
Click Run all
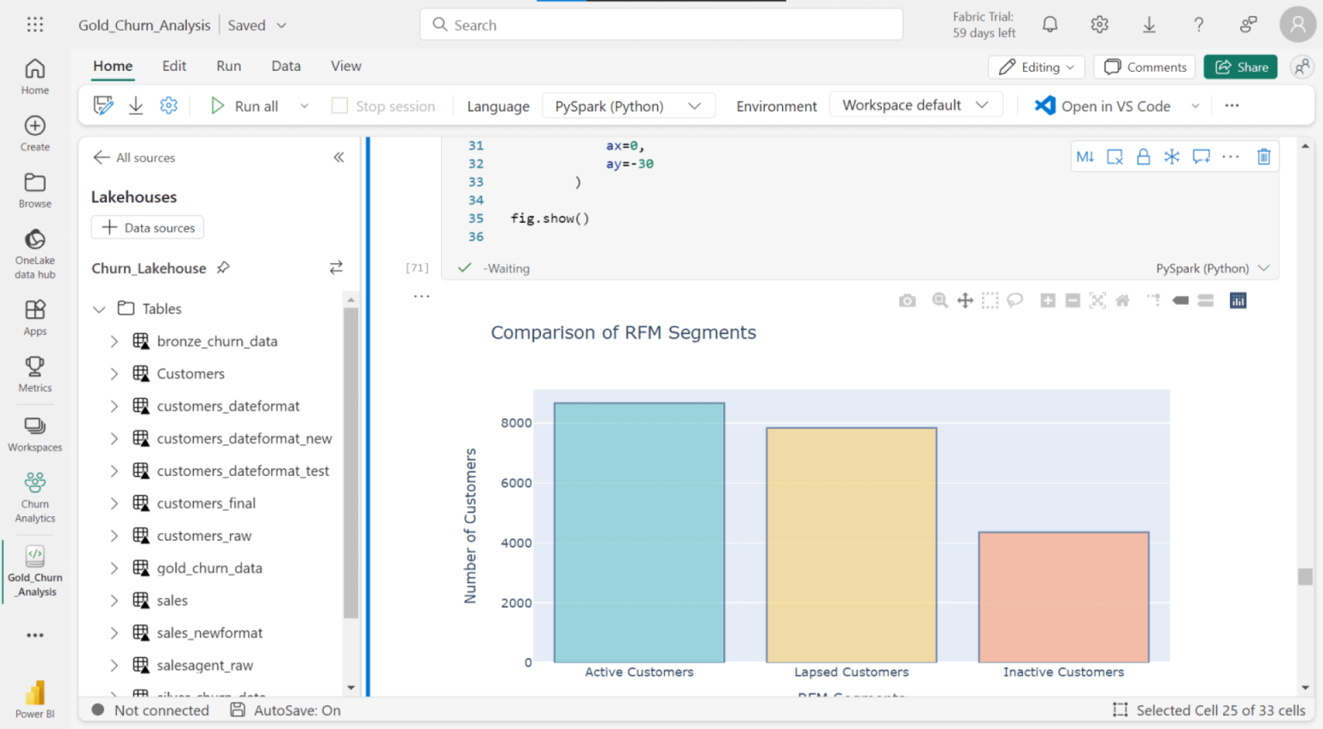click(245, 106)
